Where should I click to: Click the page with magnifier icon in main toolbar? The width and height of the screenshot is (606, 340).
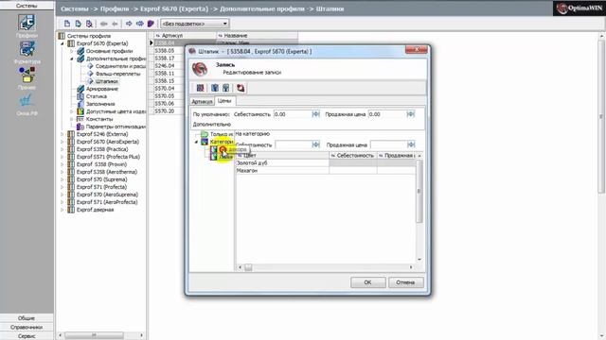coord(89,24)
